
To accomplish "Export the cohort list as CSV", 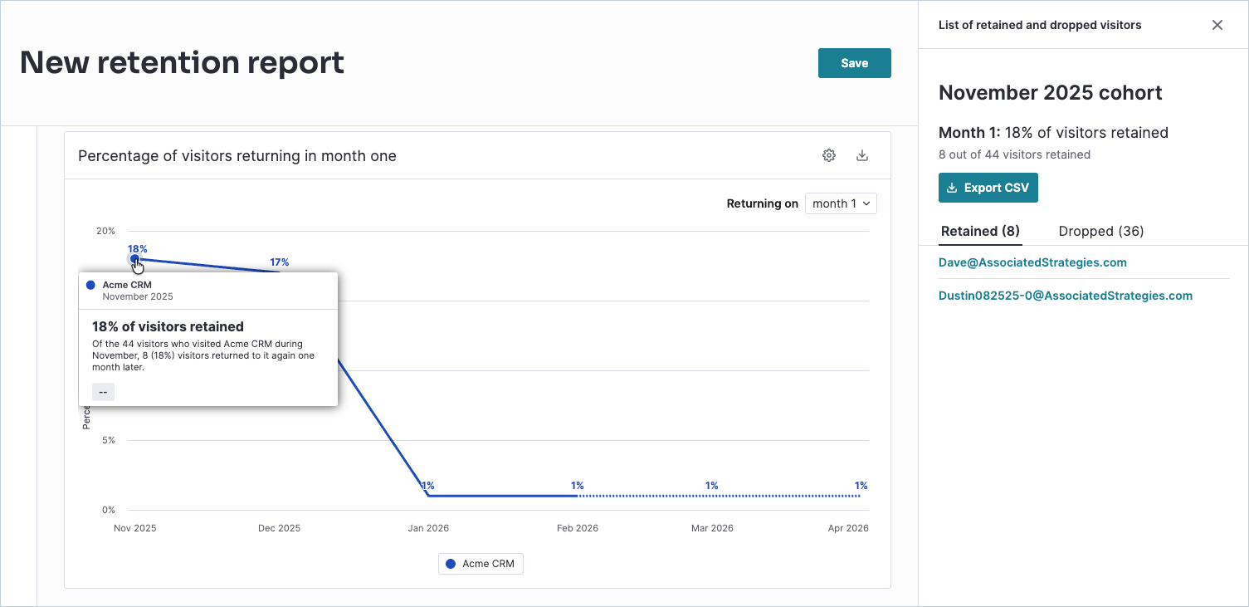I will pos(988,188).
